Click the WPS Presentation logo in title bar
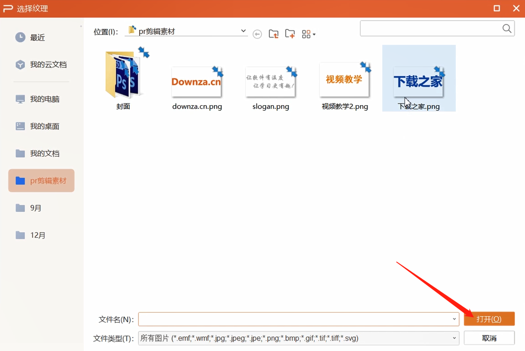 (x=7, y=8)
